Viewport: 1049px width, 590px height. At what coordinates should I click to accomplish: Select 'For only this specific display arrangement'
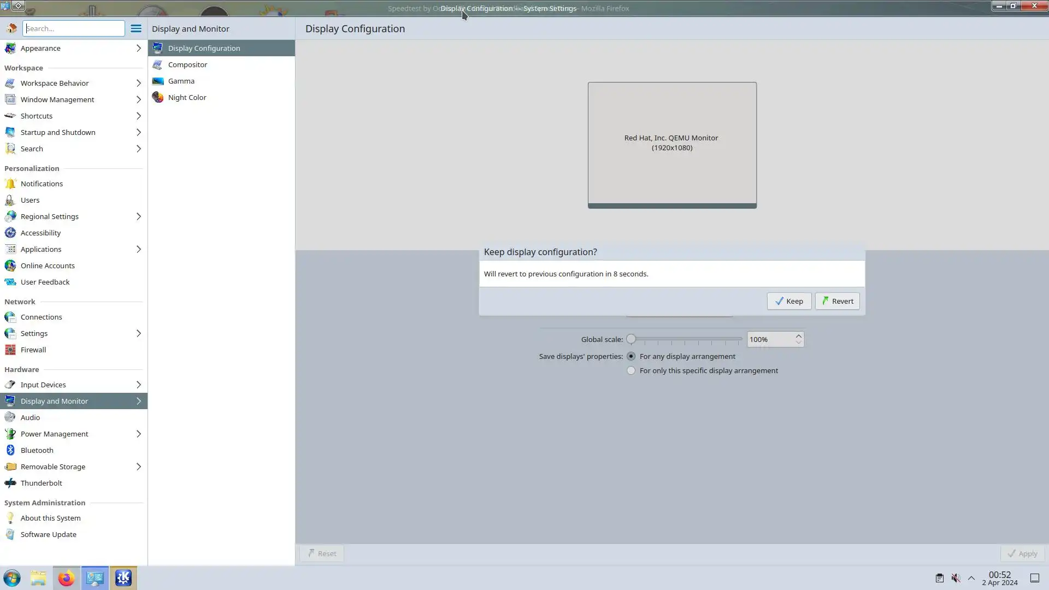pos(631,370)
